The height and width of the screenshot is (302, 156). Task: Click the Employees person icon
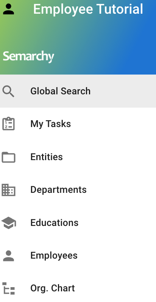[8, 256]
